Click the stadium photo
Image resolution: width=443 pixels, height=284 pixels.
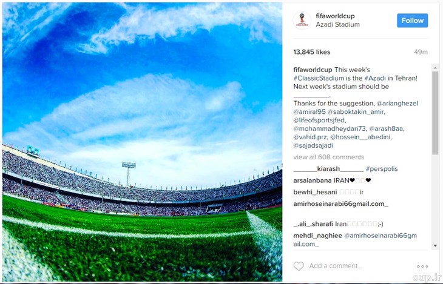(x=143, y=142)
